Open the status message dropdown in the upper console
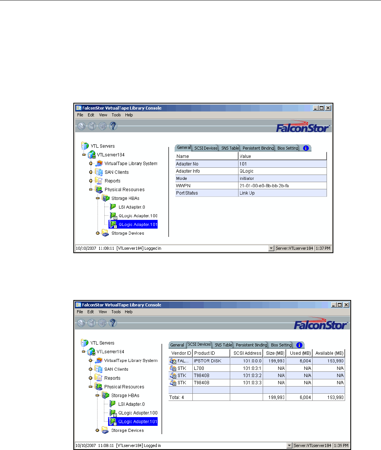 [x=271, y=248]
